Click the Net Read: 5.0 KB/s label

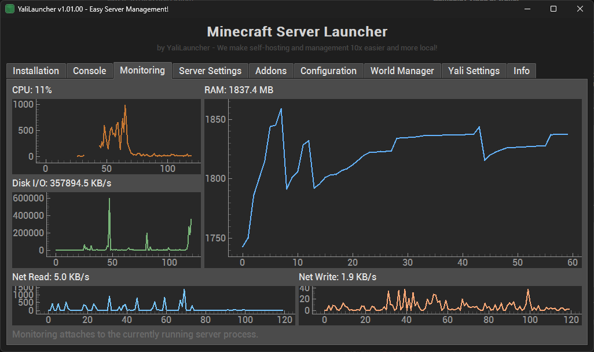click(51, 277)
